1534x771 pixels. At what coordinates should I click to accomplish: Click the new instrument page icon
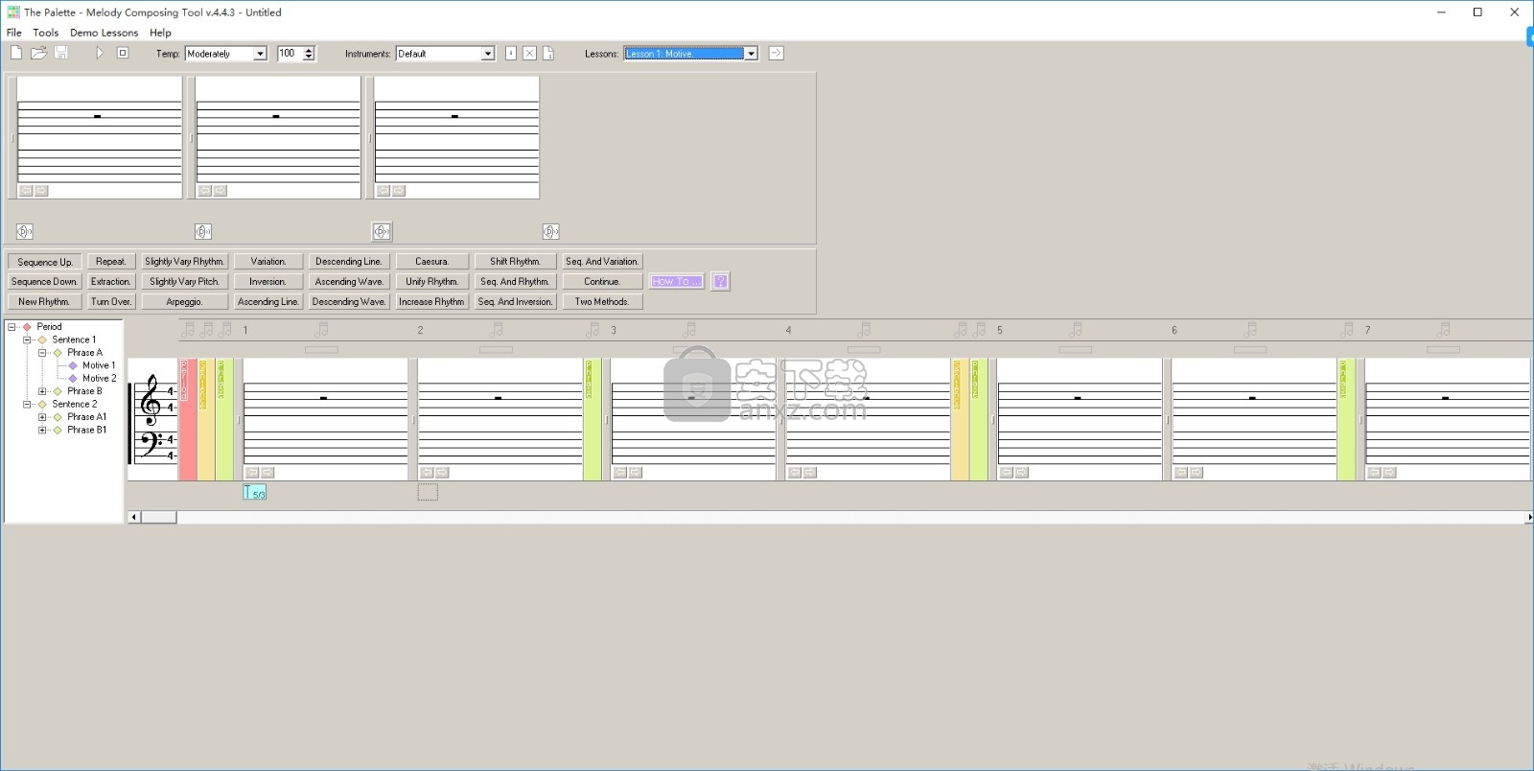pyautogui.click(x=548, y=54)
